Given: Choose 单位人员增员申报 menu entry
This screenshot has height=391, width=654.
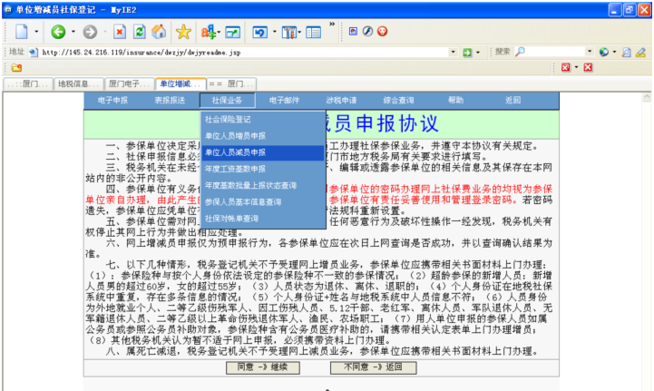Looking at the screenshot, I should point(263,136).
